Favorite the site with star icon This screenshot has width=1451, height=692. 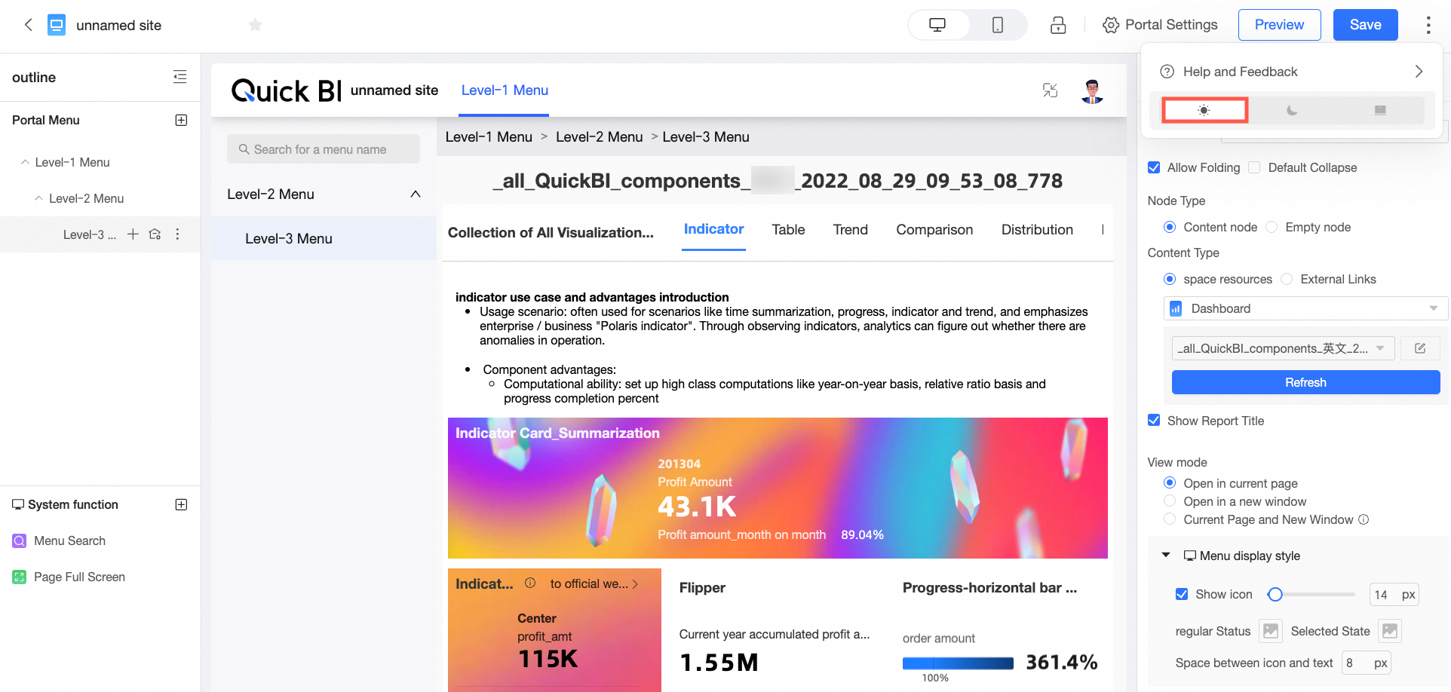point(255,25)
